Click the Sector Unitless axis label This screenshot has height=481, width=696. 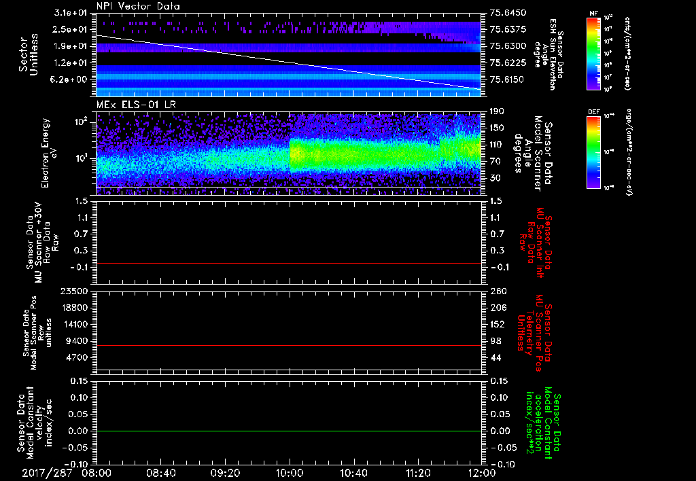29,54
